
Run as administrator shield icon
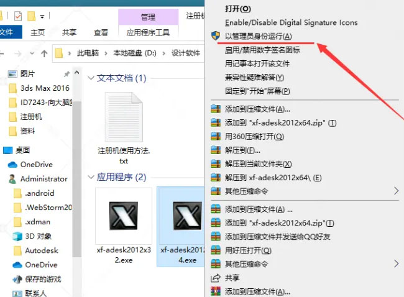point(216,36)
